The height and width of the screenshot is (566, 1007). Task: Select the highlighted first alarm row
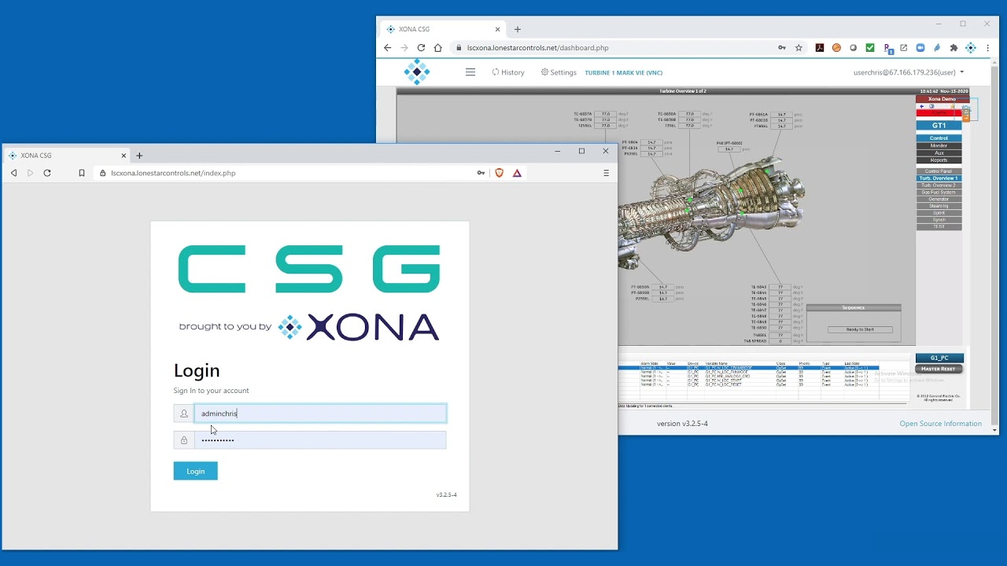point(748,368)
